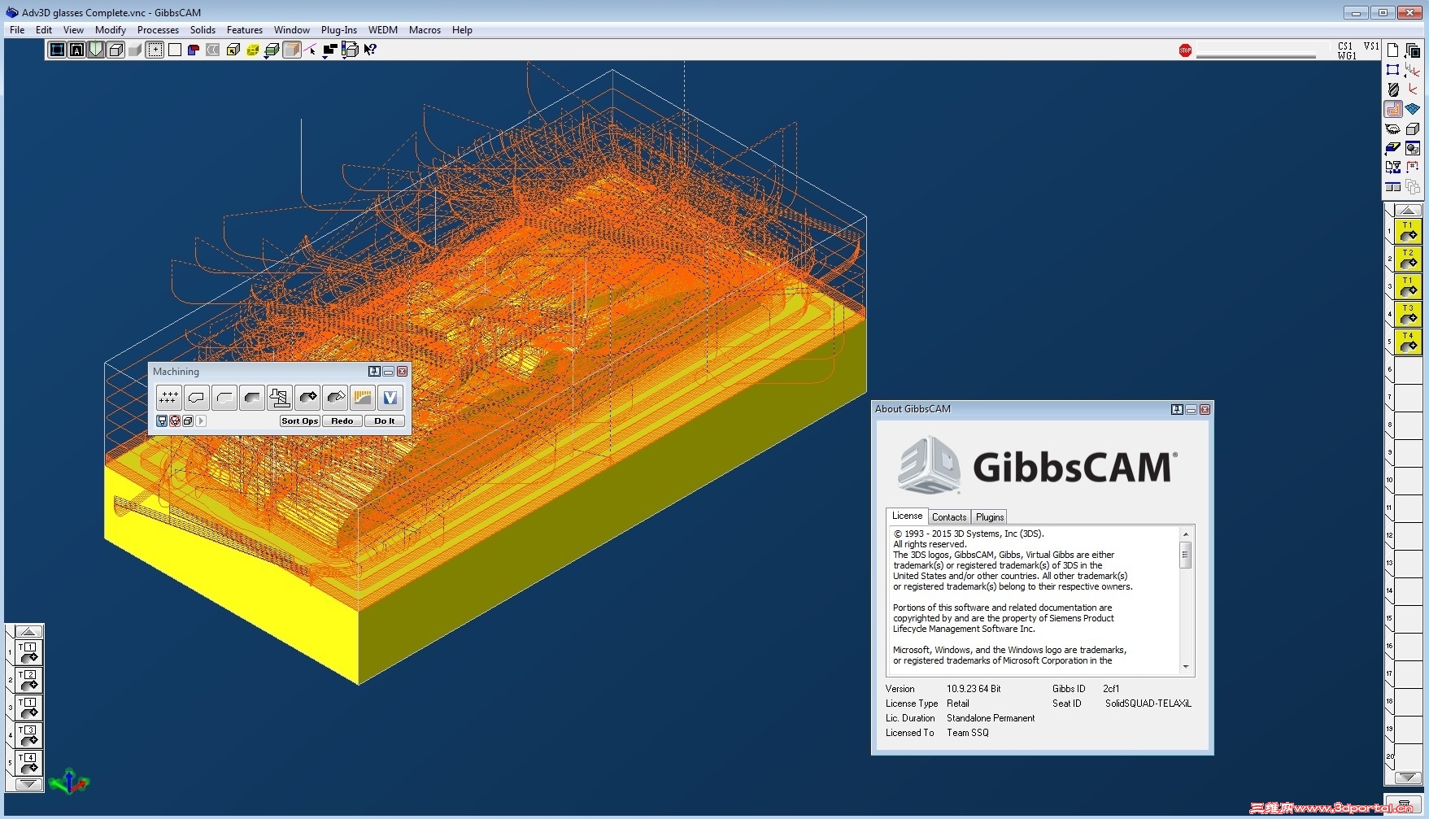Open the Processes menu
Viewport: 1429px width, 819px height.
coord(158,30)
